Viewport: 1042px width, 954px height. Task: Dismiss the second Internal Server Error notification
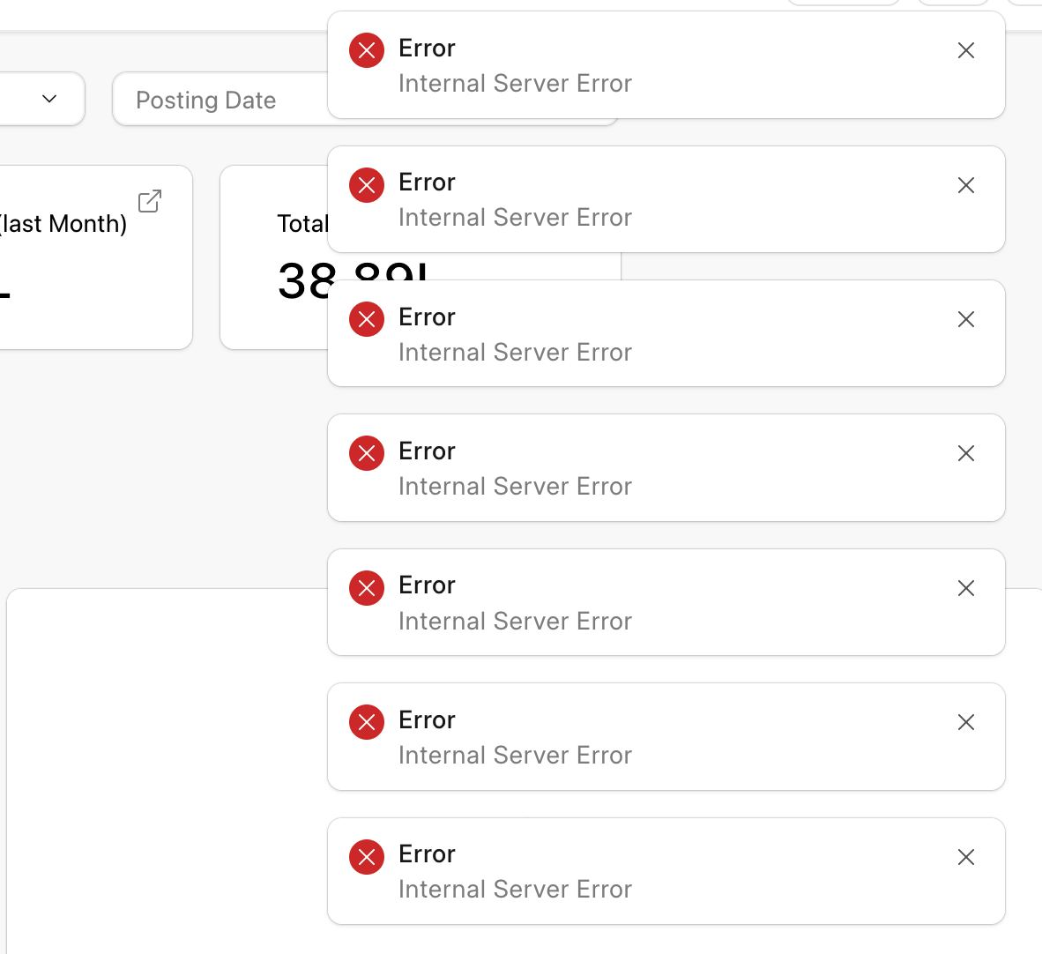click(x=966, y=185)
